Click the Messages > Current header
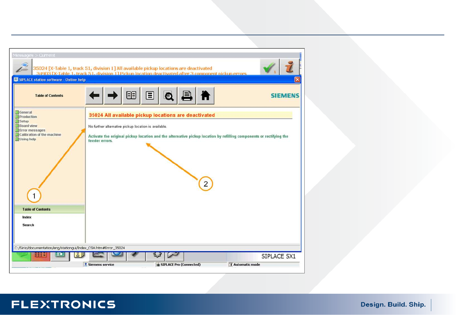Viewport: 456px width, 315px height. coord(34,55)
